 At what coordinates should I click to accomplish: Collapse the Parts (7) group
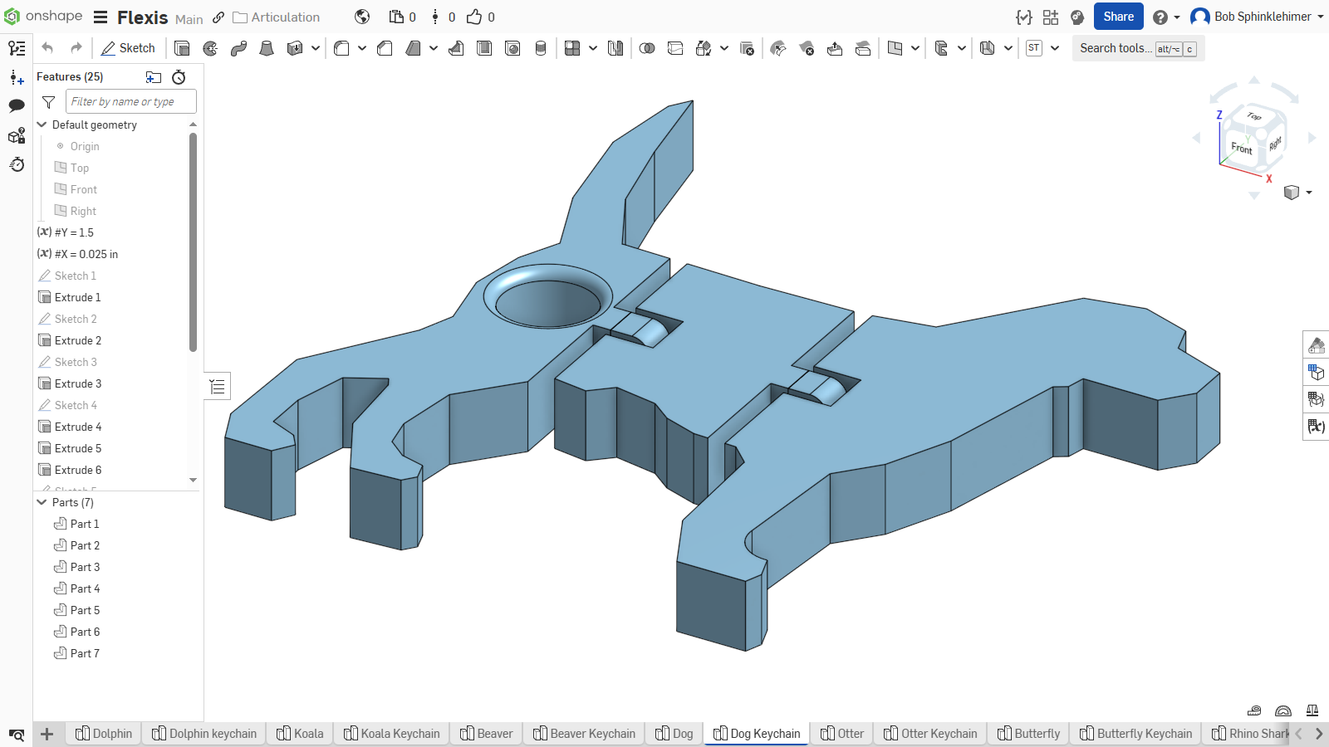click(x=42, y=502)
